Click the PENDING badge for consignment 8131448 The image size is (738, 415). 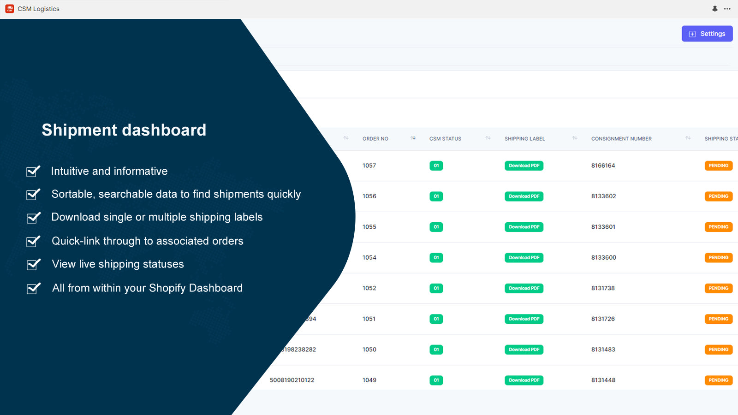(x=719, y=380)
